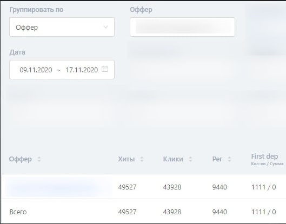Click the Всего total row label
286x224 pixels.
point(18,212)
